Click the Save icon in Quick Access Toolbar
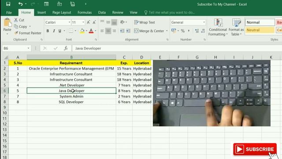Image resolution: width=282 pixels, height=159 pixels. (x=8, y=4)
